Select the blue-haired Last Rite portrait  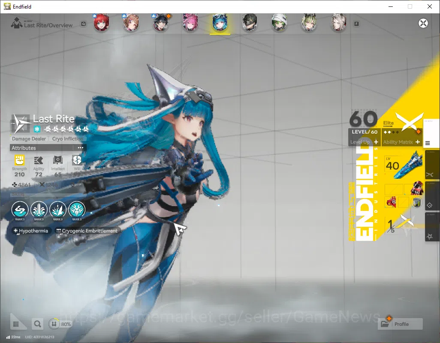pyautogui.click(x=220, y=23)
